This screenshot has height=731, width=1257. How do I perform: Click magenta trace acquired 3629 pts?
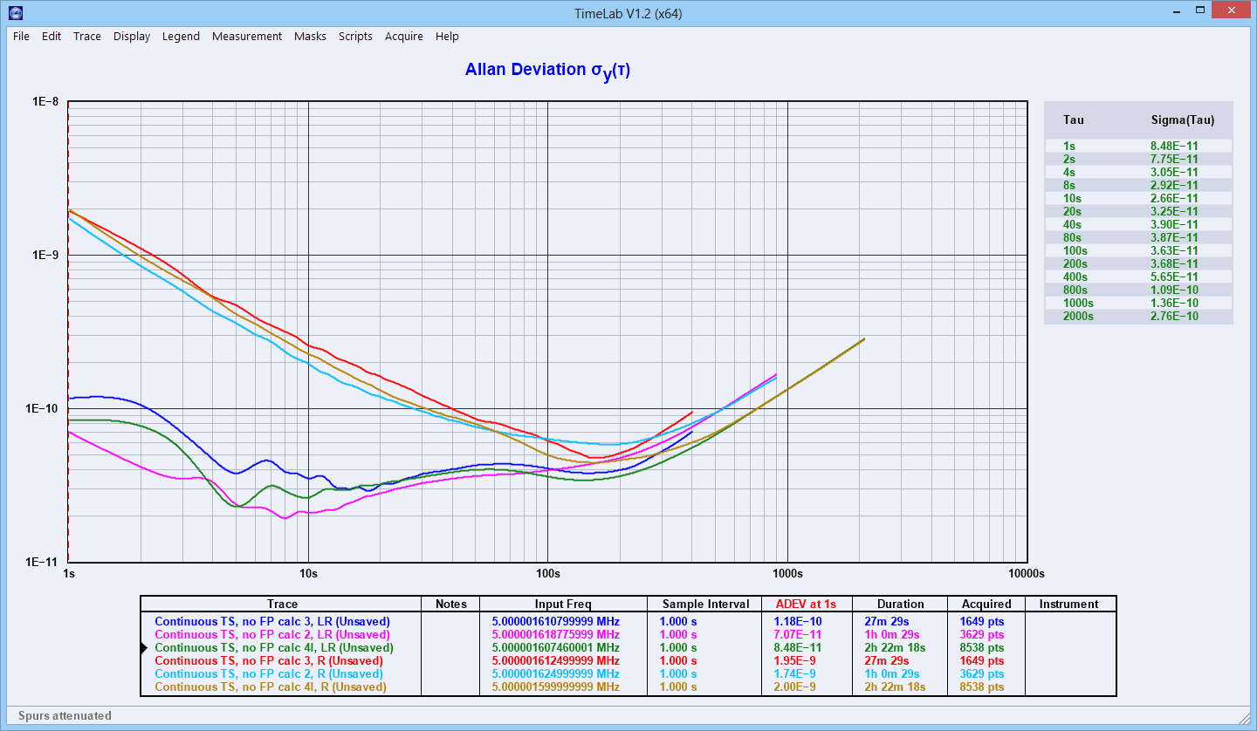click(983, 635)
